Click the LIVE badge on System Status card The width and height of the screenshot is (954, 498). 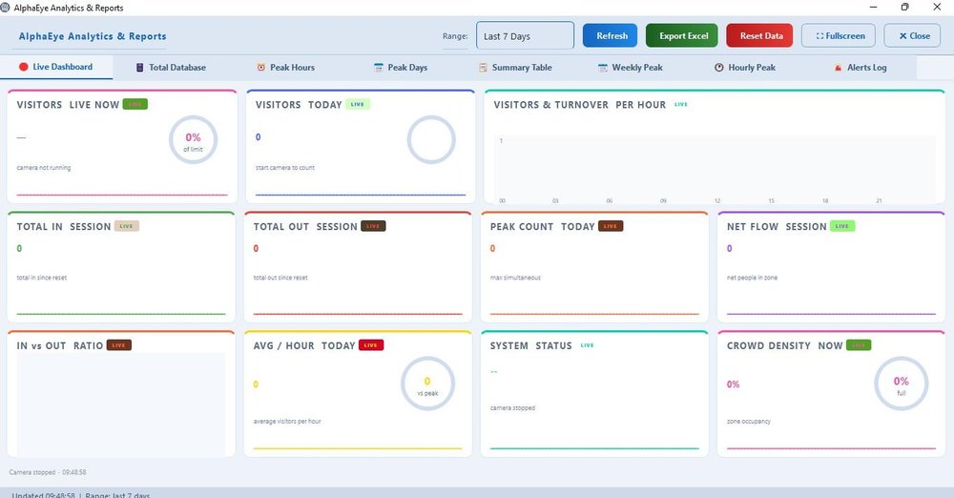click(x=587, y=345)
